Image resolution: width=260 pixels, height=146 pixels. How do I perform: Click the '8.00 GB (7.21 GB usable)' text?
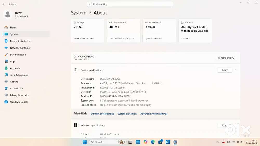click(x=113, y=88)
